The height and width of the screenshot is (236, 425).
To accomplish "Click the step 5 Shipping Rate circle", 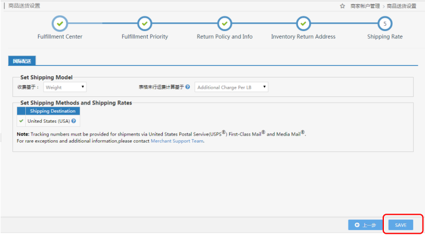I will (x=385, y=23).
